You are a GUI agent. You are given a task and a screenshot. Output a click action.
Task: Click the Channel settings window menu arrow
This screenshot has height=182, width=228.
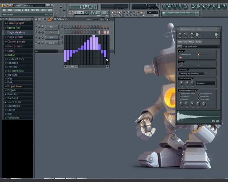pos(178,29)
